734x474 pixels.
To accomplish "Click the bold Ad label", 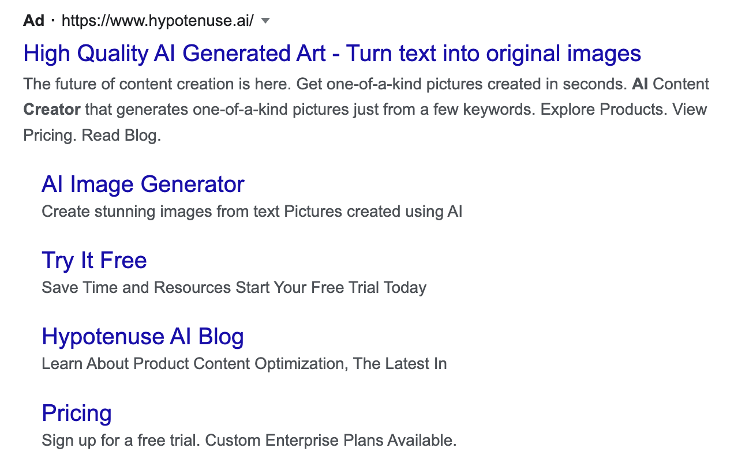I will [33, 21].
